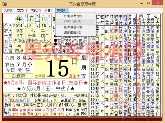Increase the month with the up arrow
Viewport: 165px width, 123px height.
tap(37, 16)
